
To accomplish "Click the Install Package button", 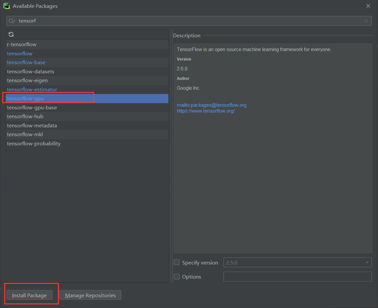I will coord(29,295).
